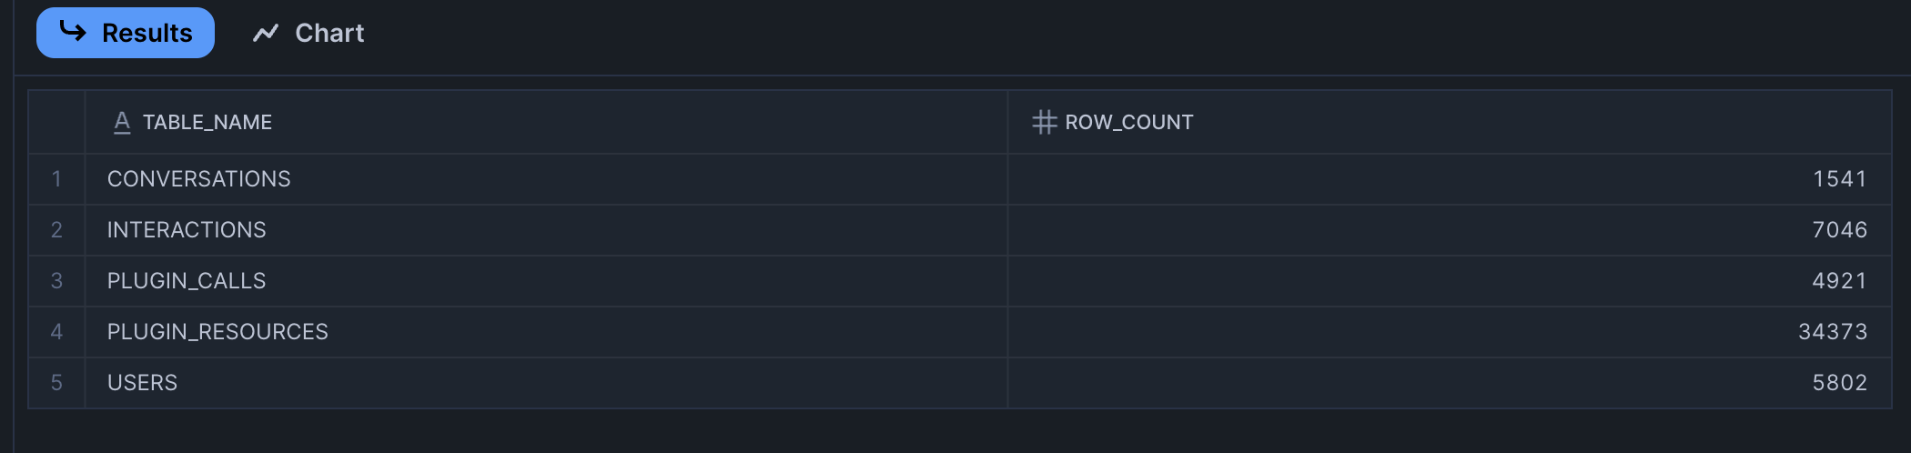Click the ROW_COUNT number type icon
This screenshot has width=1911, height=453.
click(x=1044, y=122)
